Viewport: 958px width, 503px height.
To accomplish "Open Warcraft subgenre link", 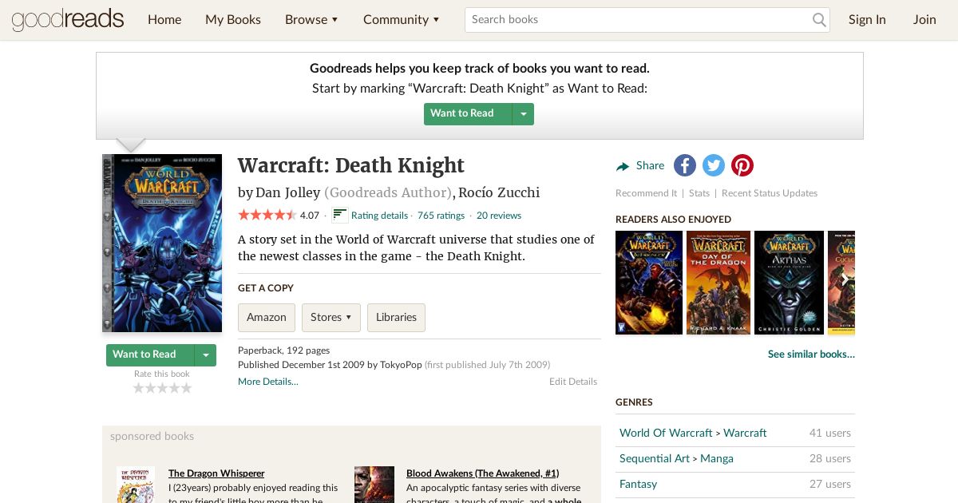I will pos(745,433).
